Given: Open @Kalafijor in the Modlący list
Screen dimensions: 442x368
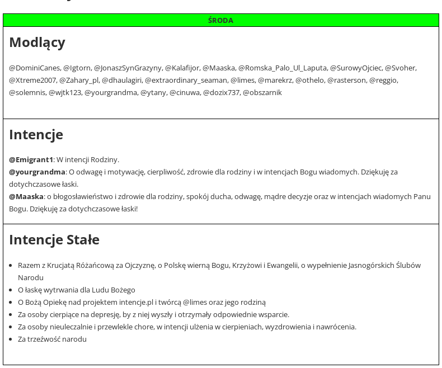Looking at the screenshot, I should point(182,68).
